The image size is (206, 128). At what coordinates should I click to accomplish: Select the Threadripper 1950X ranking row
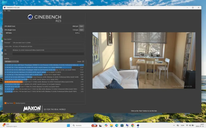[44, 70]
